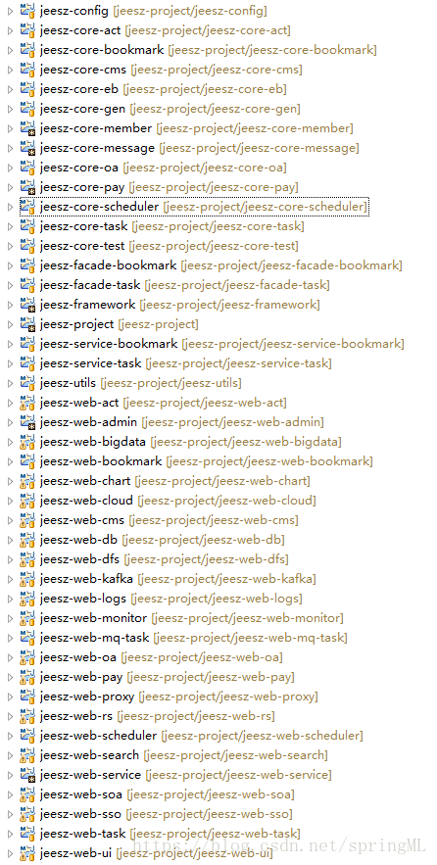Select the jeesz-core-act project name
This screenshot has width=437, height=865.
coord(80,30)
